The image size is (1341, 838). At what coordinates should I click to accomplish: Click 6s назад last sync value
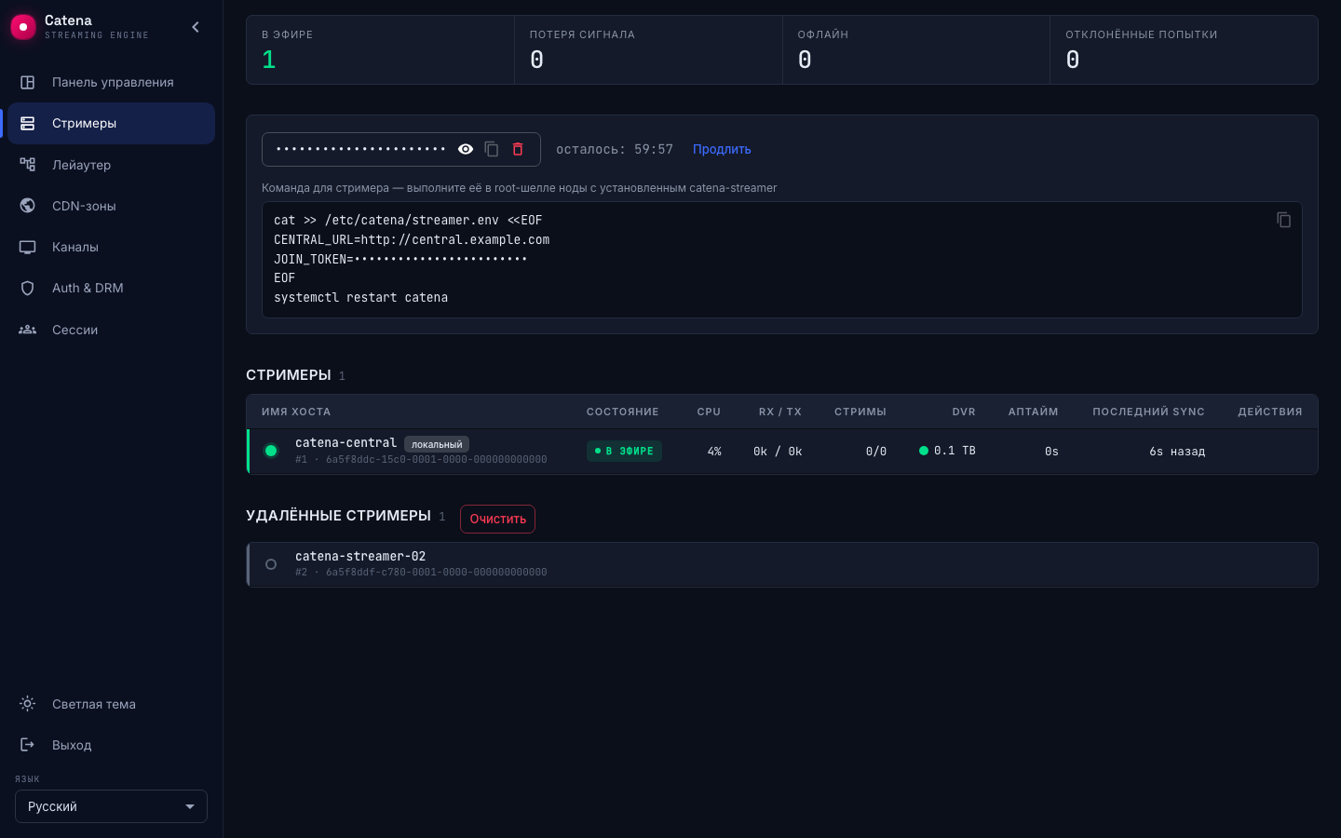click(1177, 452)
